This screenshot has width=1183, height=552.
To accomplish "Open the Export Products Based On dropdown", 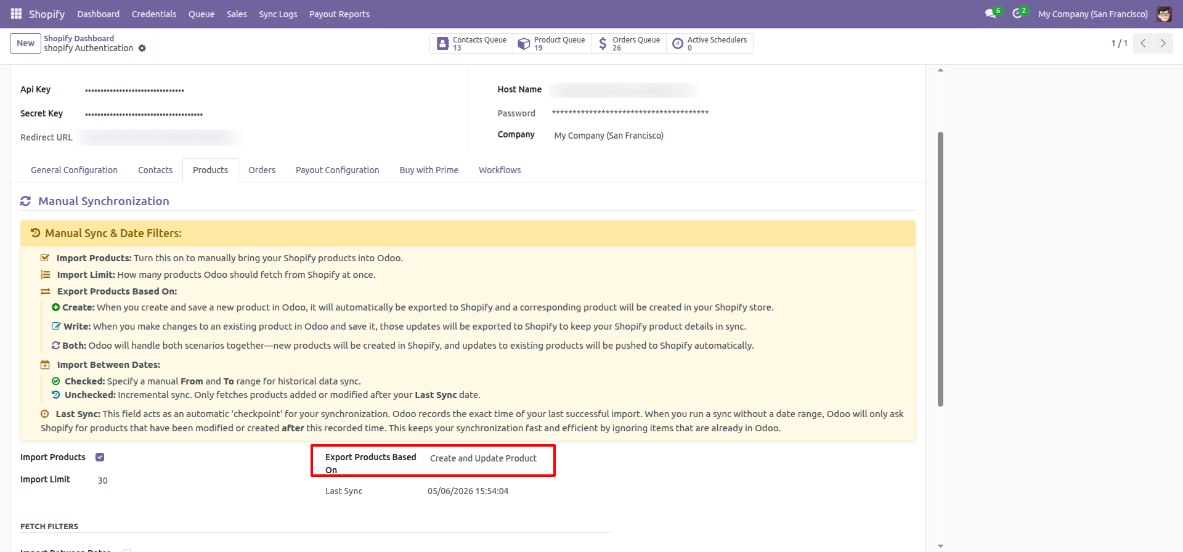I will (484, 458).
